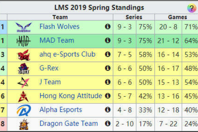The image size is (198, 132).
Task: Click the Alpha Esports logo
Action: (24, 110)
